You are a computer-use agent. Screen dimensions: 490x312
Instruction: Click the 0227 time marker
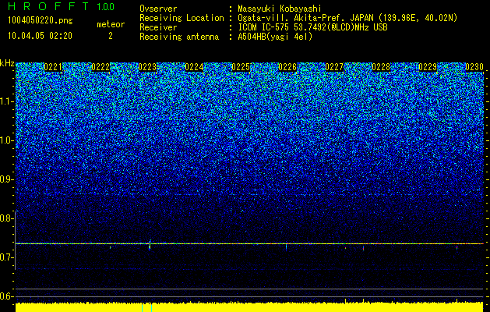(334, 67)
